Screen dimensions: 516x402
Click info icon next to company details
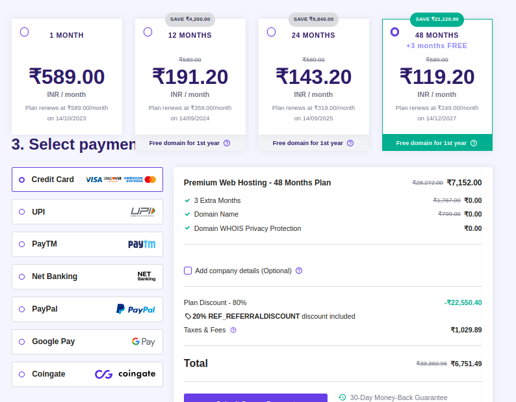(299, 271)
